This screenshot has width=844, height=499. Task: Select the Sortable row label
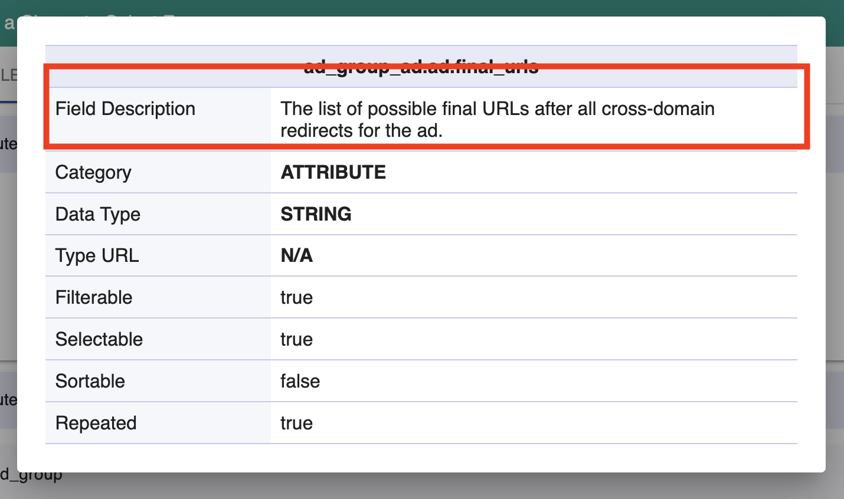click(90, 382)
